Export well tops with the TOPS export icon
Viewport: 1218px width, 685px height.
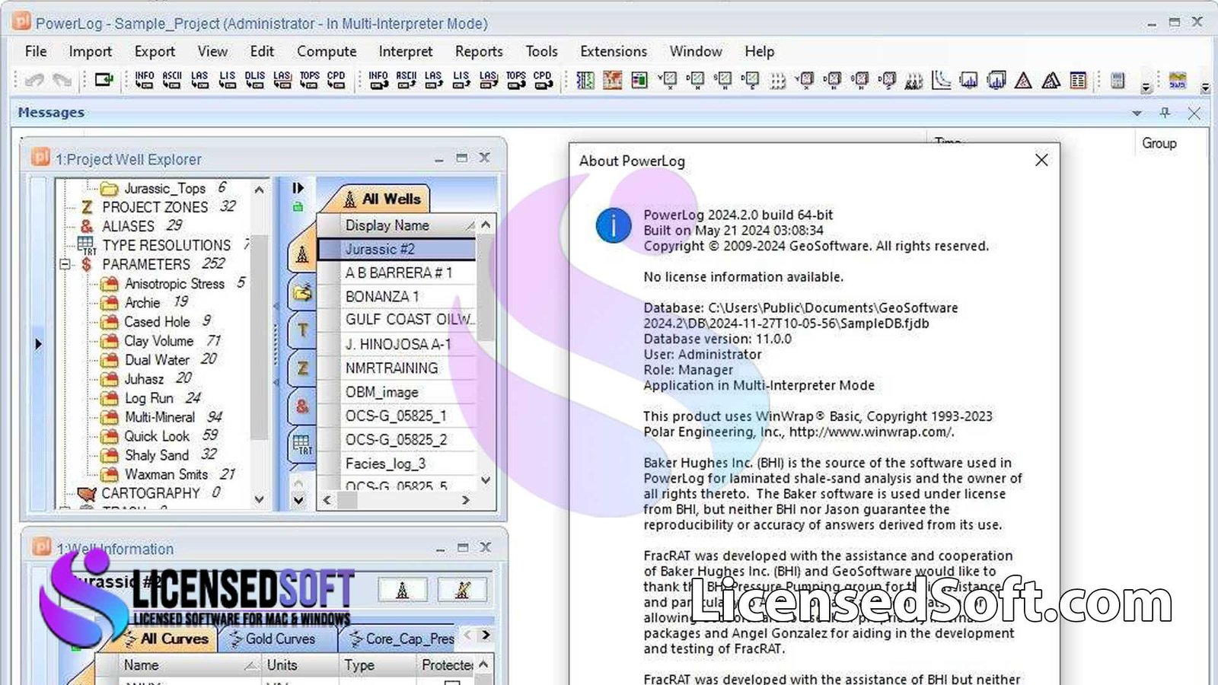[516, 80]
